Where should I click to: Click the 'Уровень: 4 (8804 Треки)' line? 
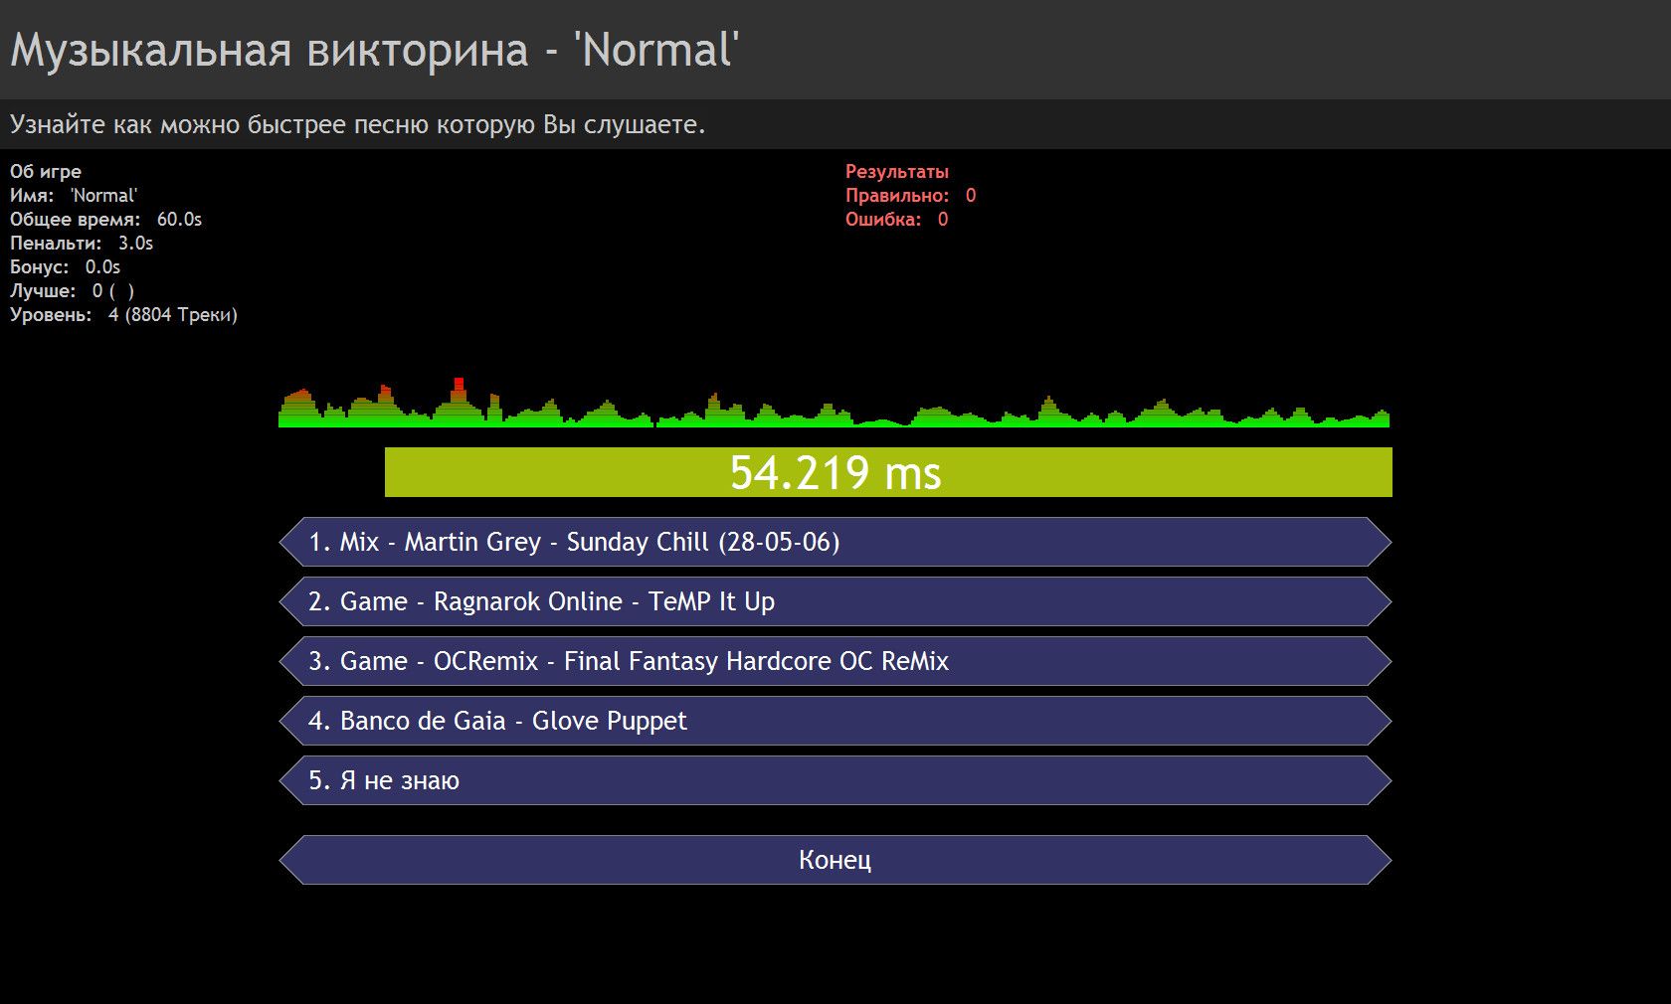coord(123,315)
